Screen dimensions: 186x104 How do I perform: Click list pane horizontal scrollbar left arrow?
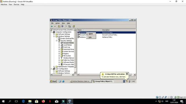click(x=78, y=75)
